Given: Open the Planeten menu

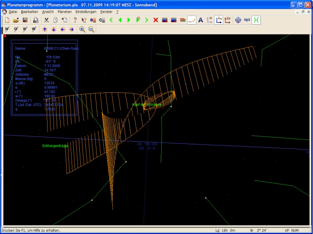Looking at the screenshot, I should pos(65,12).
